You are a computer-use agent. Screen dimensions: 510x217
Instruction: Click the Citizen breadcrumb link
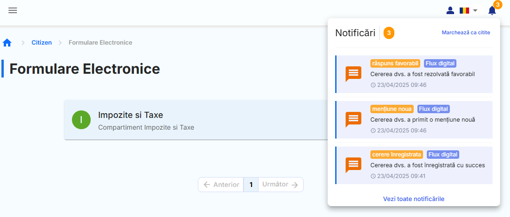[x=41, y=43]
